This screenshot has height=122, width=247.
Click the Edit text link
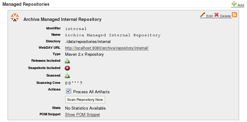210,16
